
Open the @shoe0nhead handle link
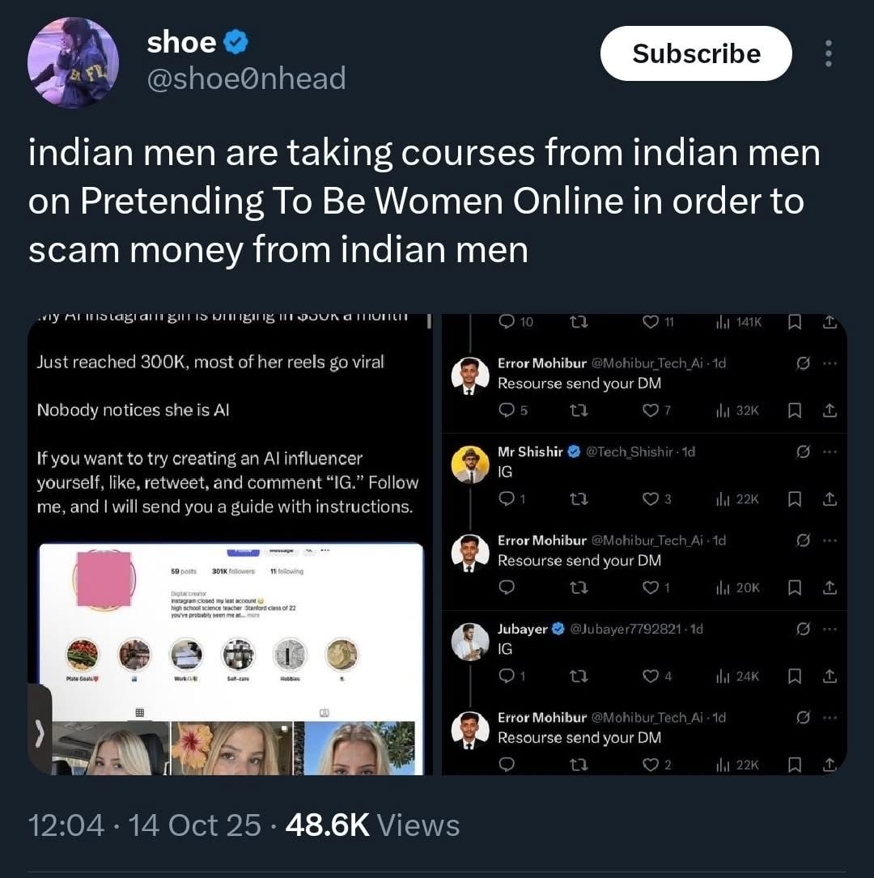(x=246, y=78)
